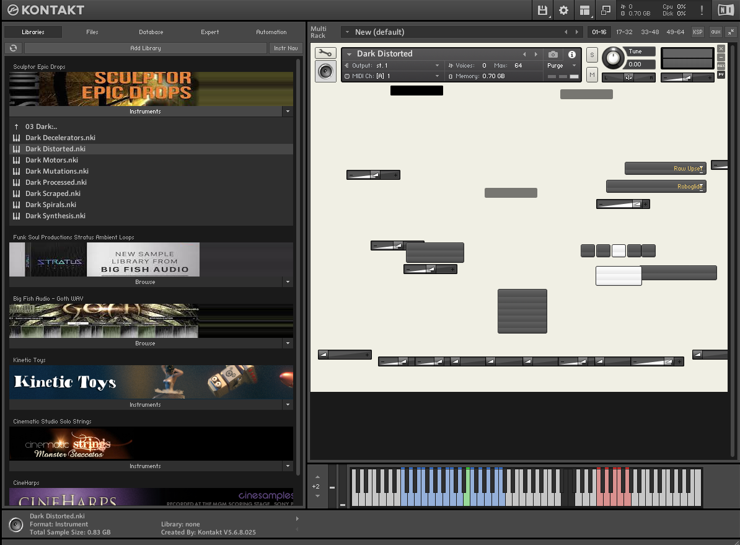The height and width of the screenshot is (545, 740).
Task: Open Sculptor Epic Drops Instruments dropdown arrow
Action: 288,112
